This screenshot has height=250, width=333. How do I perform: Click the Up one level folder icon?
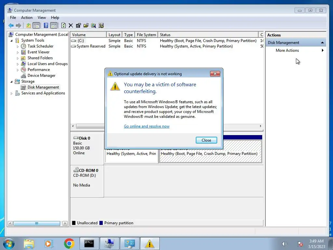[x=29, y=26]
